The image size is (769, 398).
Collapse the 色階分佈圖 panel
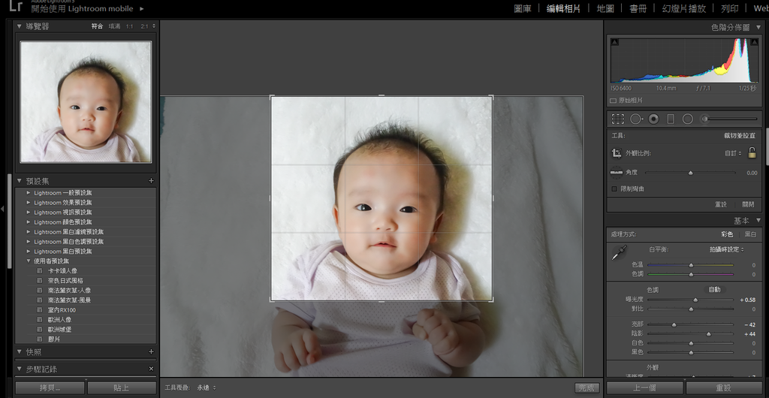point(758,28)
